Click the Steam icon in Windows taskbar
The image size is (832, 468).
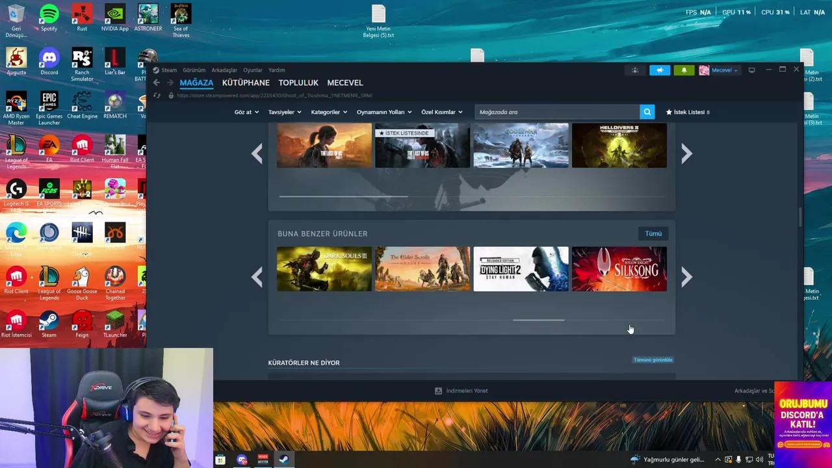(x=284, y=460)
